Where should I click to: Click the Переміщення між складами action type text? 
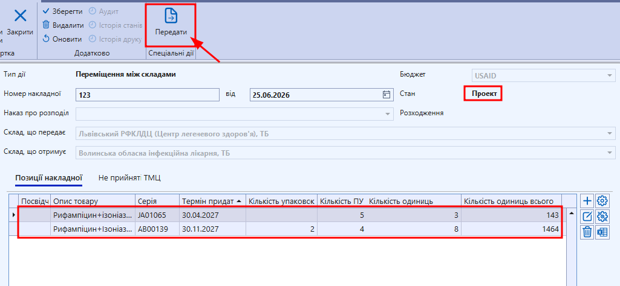click(126, 74)
